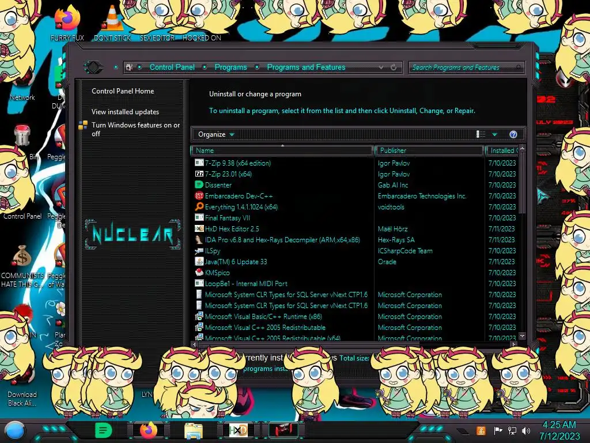Click the Control Panel breadcrumb
This screenshot has width=590, height=443.
coord(172,67)
